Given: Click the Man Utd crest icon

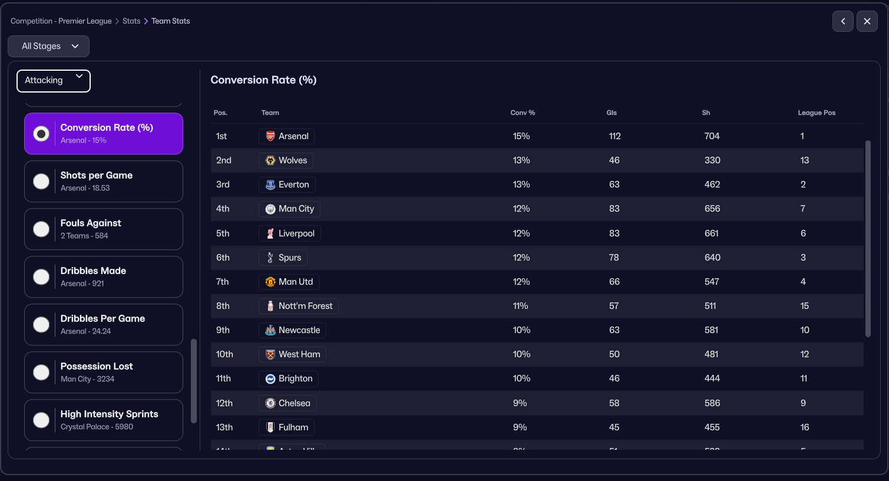Looking at the screenshot, I should tap(270, 282).
